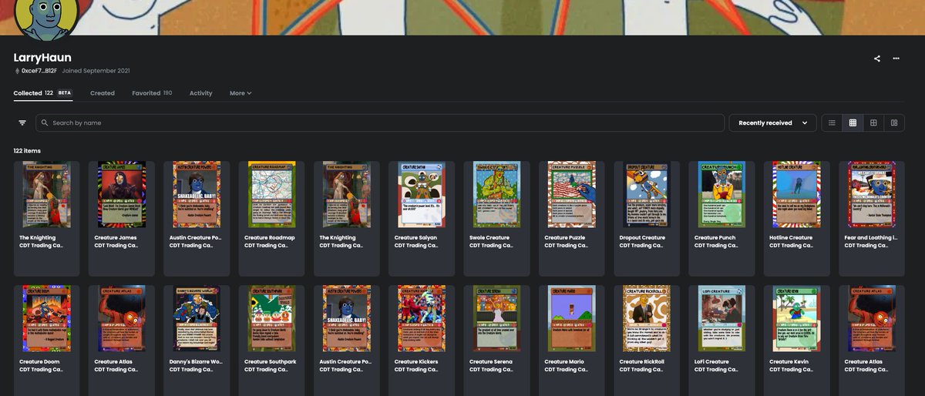This screenshot has height=396, width=925.
Task: Click the LarryHaun profile name
Action: pos(42,58)
